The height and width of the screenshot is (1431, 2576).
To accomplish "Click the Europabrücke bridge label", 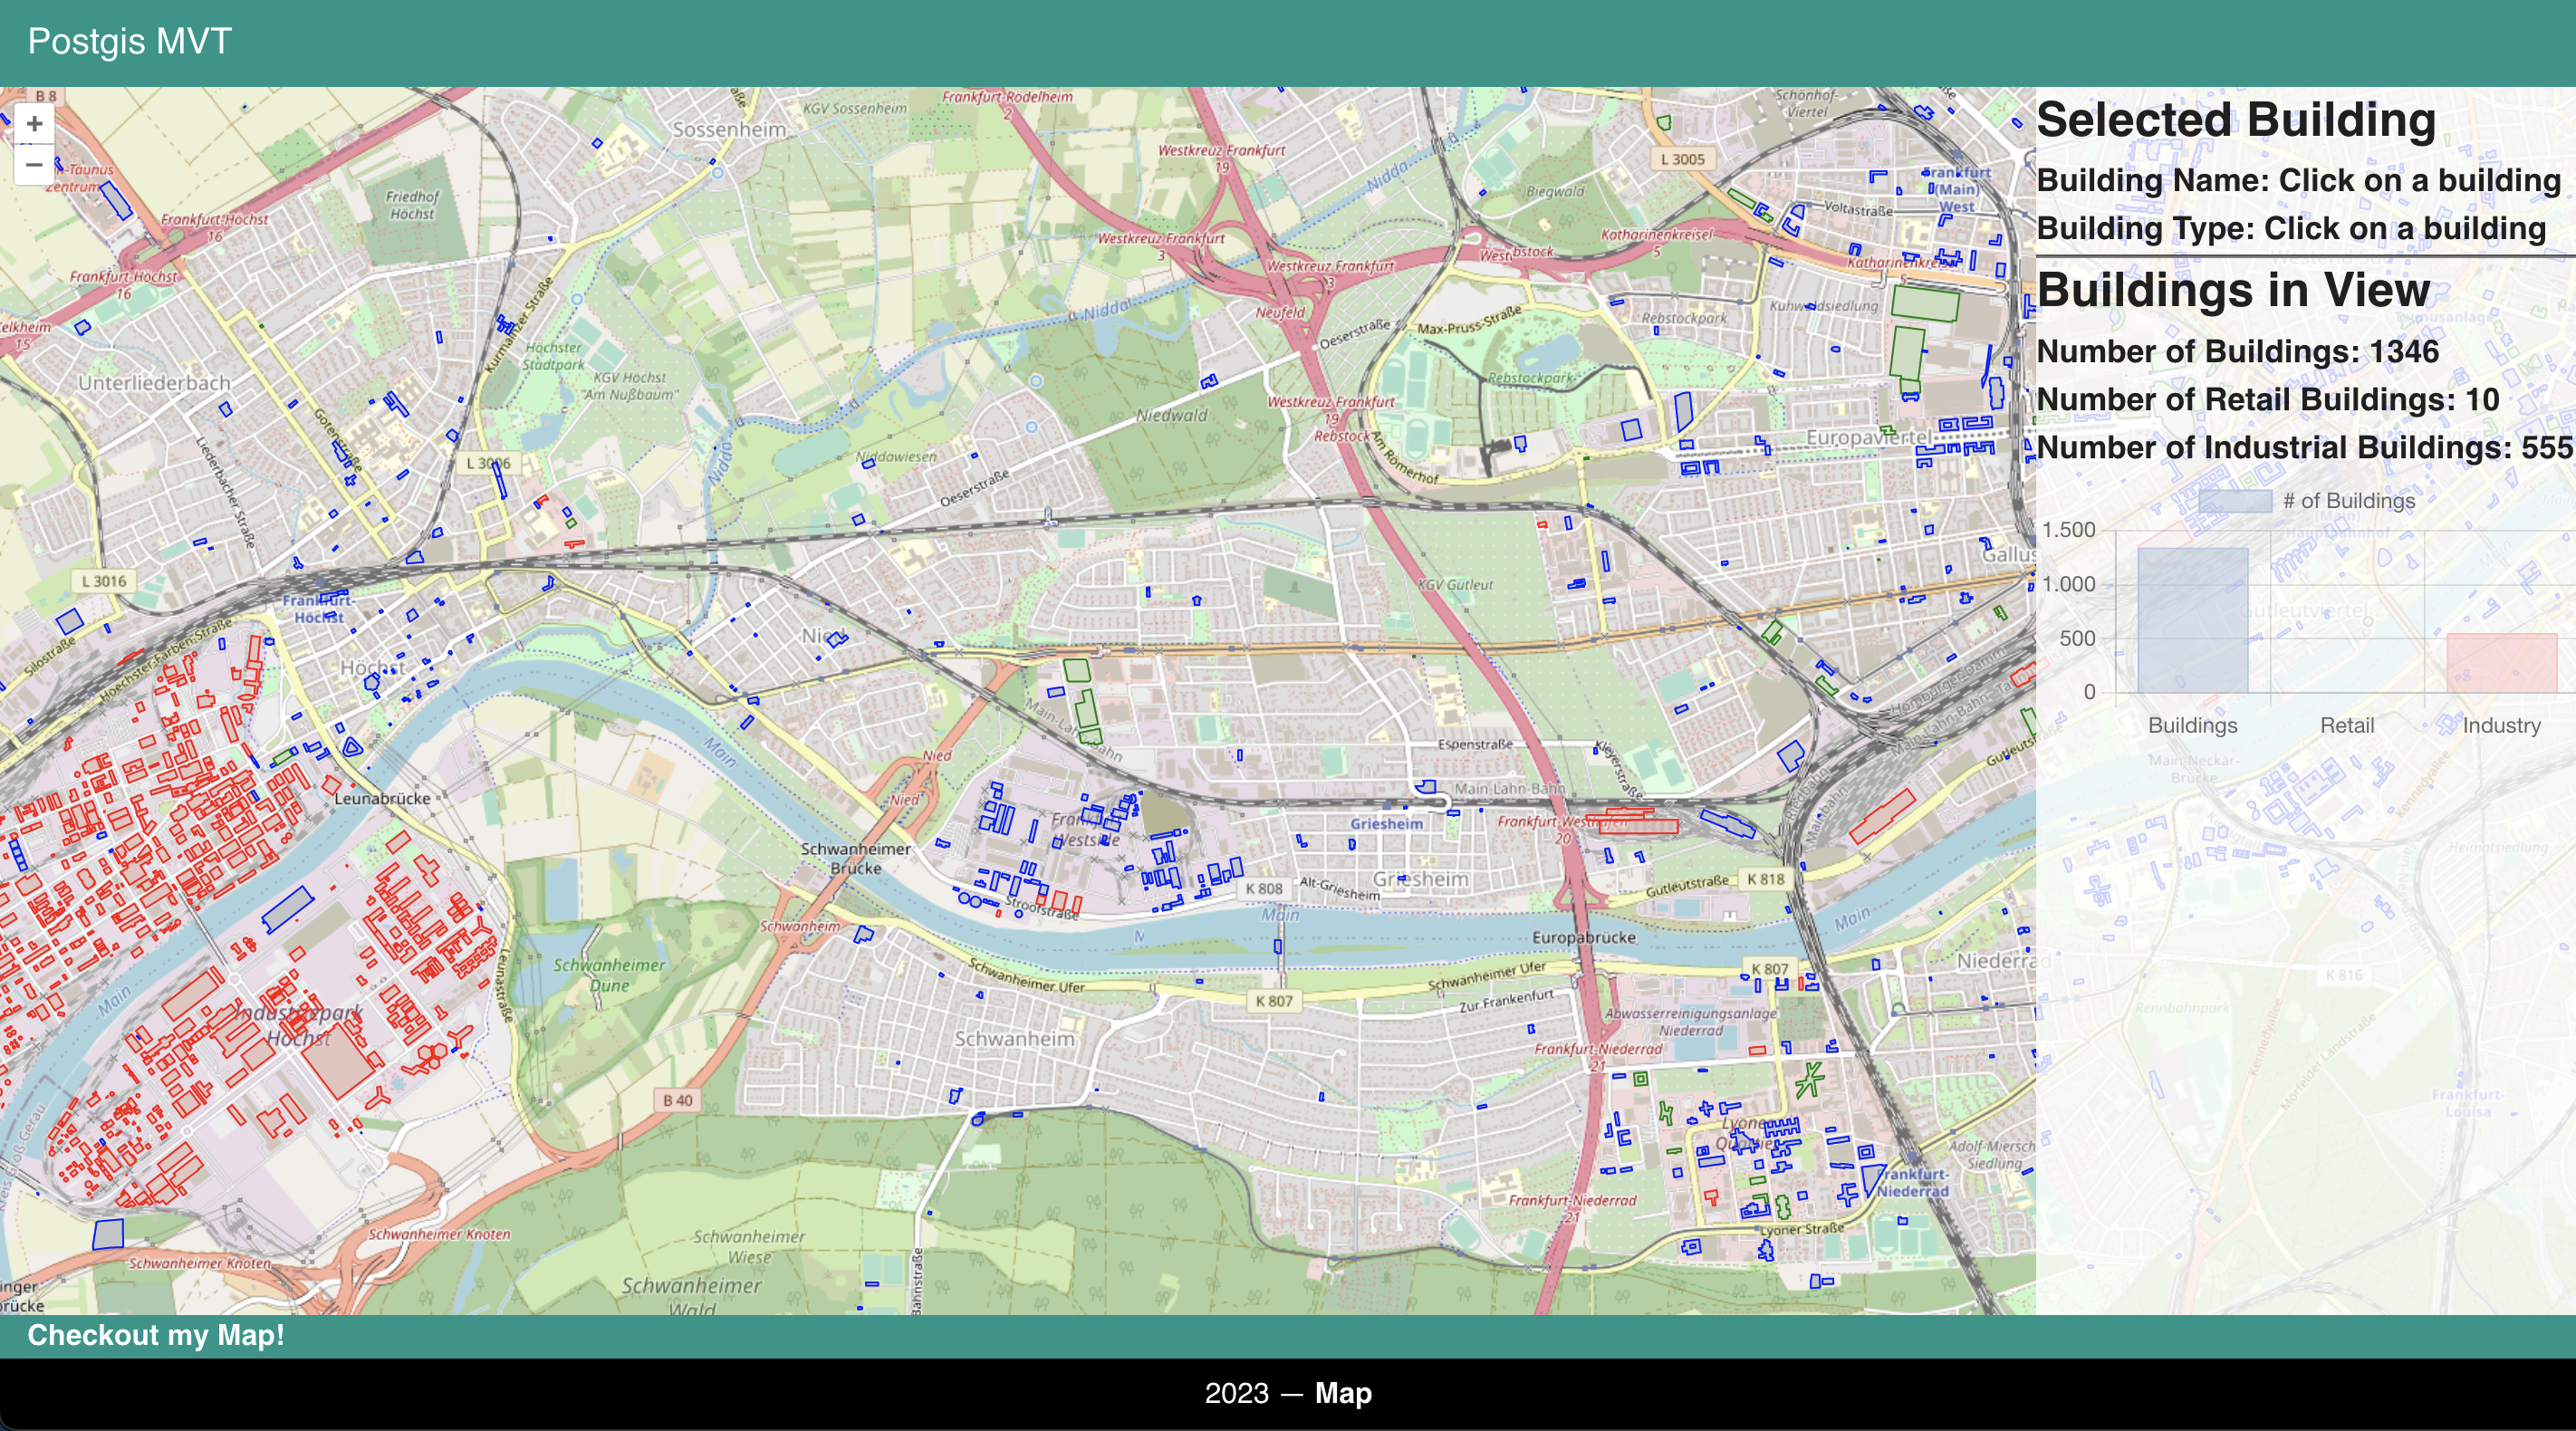I will 1584,937.
